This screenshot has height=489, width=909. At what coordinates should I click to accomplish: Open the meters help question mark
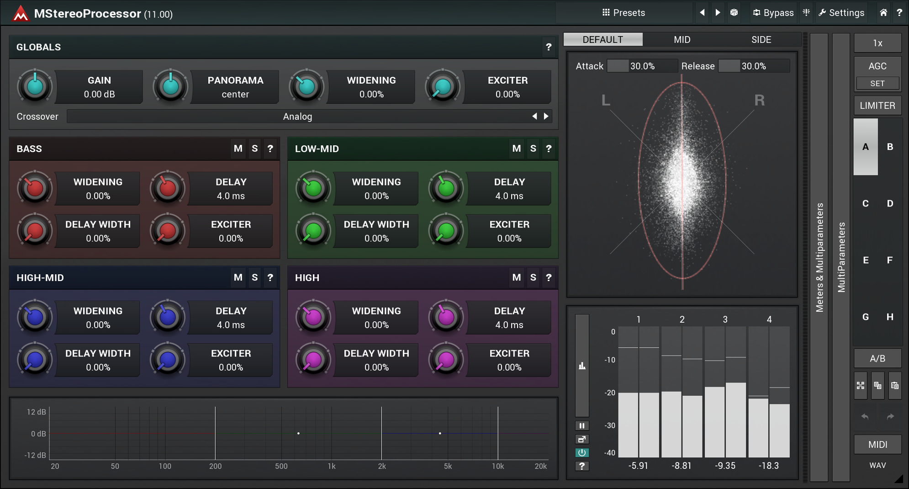point(582,466)
